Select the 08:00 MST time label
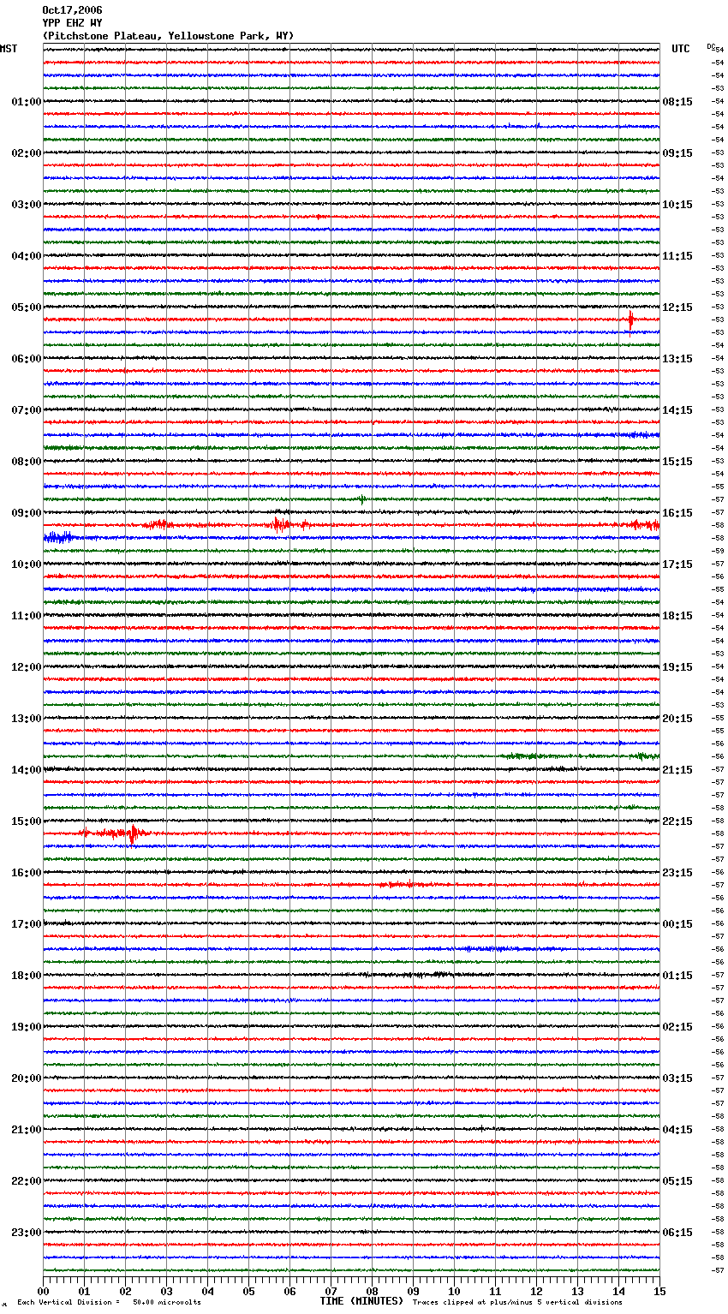Screen dimensions: 728x1314 tap(27, 462)
